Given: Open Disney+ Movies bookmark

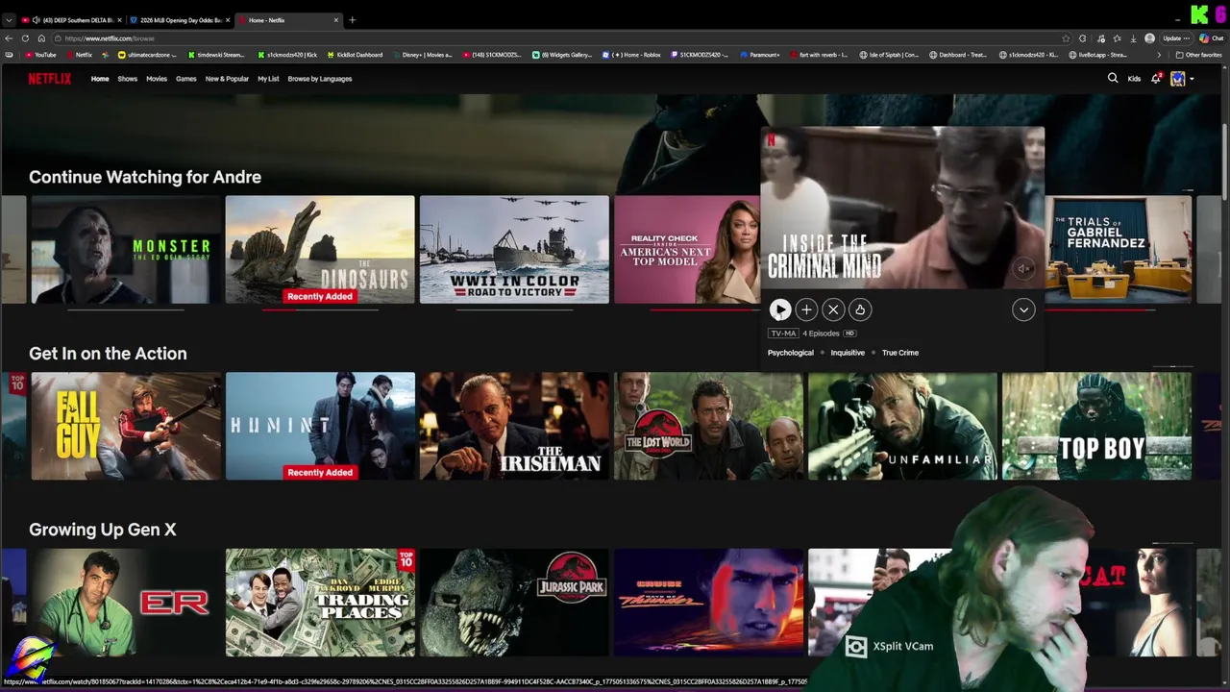Looking at the screenshot, I should point(423,55).
